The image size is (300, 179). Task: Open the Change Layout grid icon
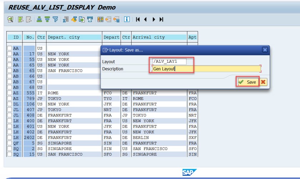100,19
